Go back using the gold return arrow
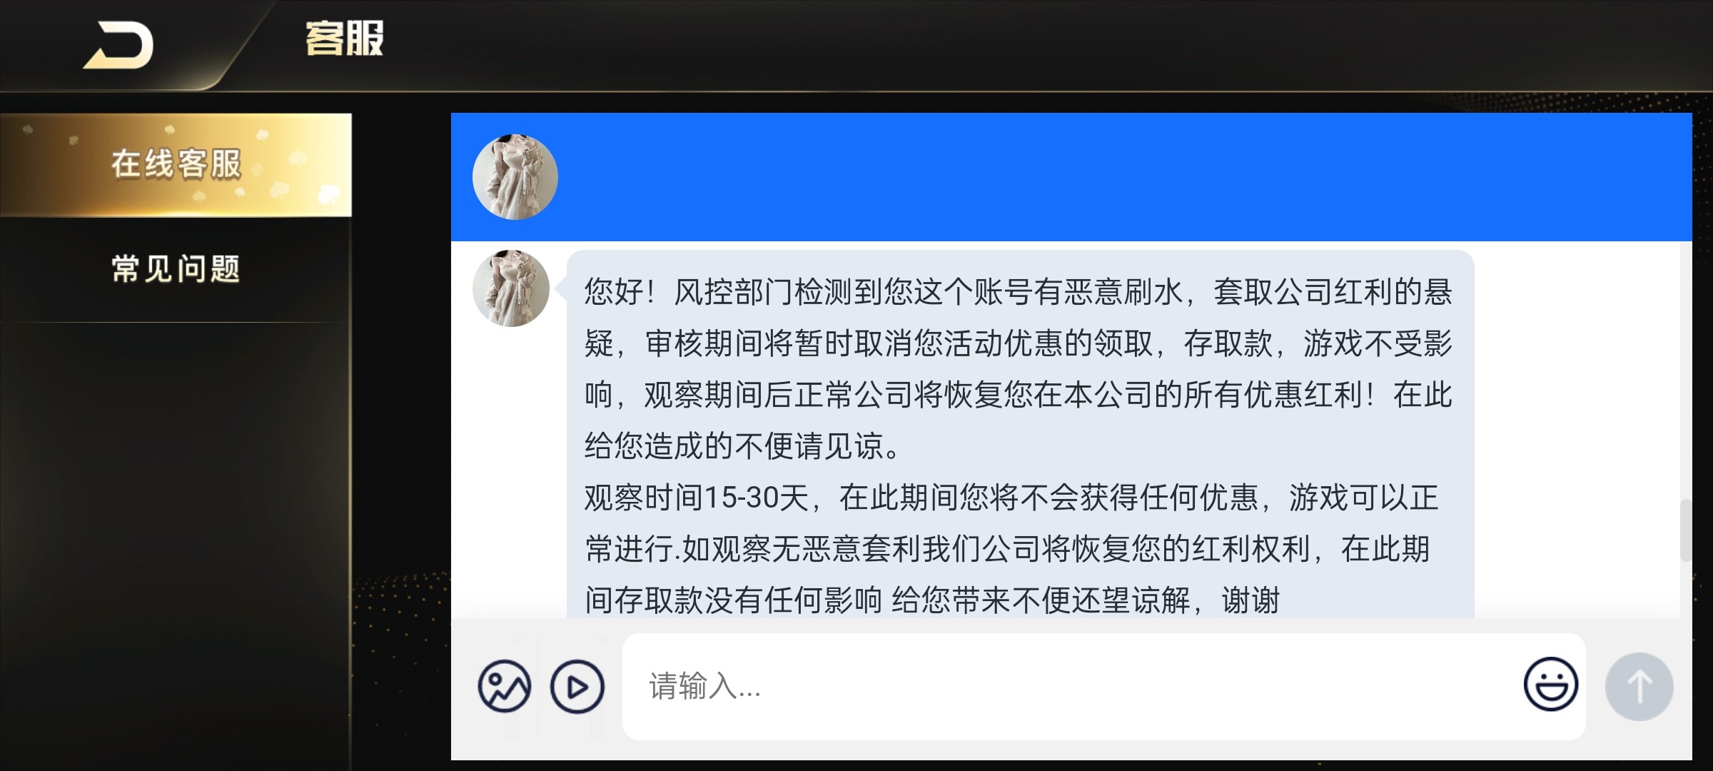 118,46
